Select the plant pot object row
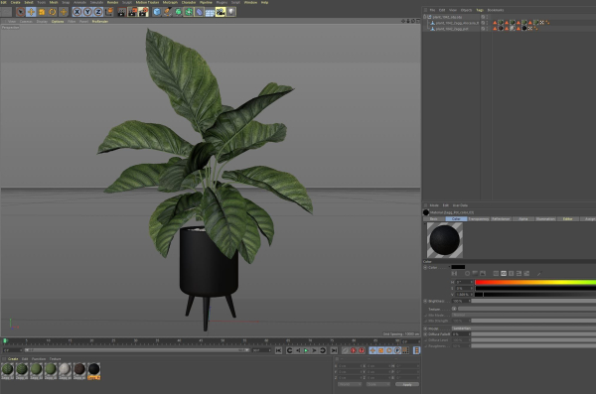596x394 pixels. coord(452,29)
